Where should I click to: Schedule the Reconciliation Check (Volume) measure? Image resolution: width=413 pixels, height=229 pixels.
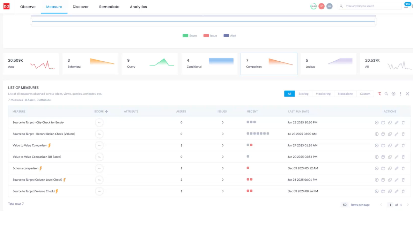[383, 134]
